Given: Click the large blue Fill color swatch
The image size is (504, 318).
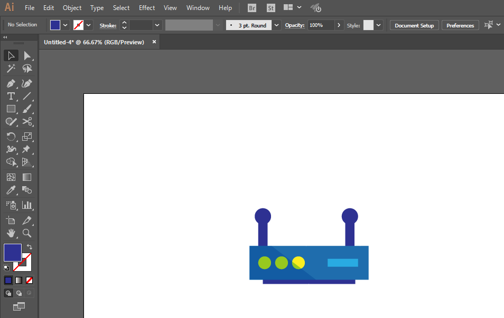Looking at the screenshot, I should [12, 252].
